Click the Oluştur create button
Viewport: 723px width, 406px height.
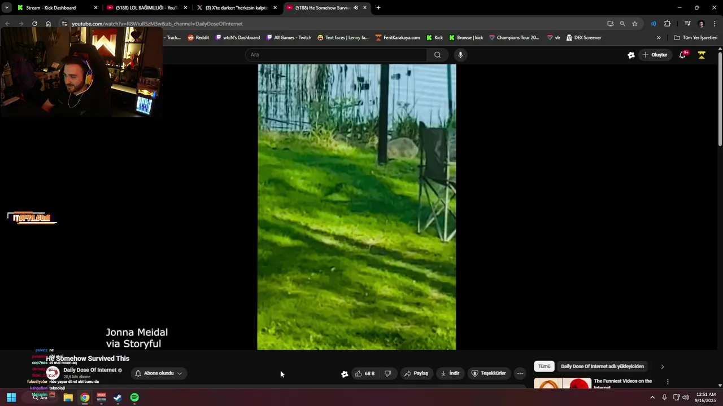(x=655, y=55)
